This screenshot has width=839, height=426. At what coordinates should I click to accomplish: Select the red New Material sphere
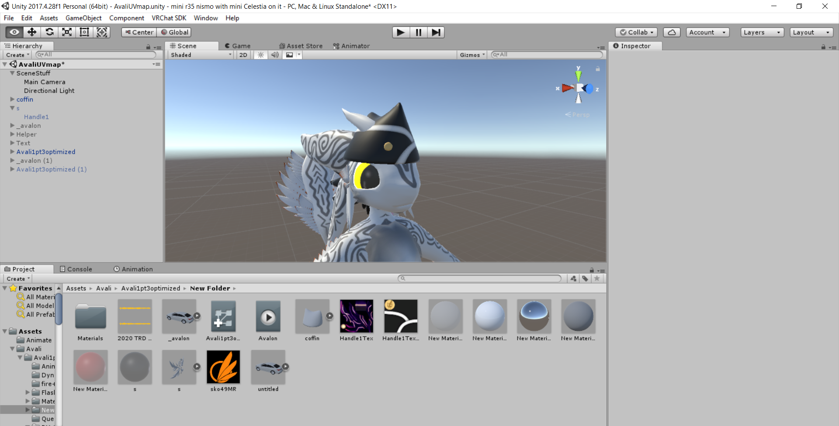click(x=90, y=371)
